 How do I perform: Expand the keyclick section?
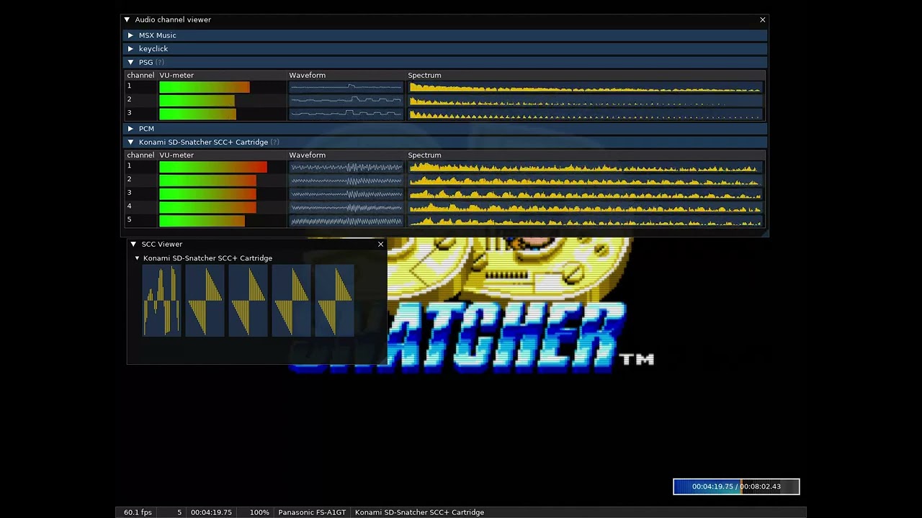(130, 49)
